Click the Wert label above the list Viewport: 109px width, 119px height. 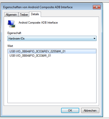click(10, 46)
